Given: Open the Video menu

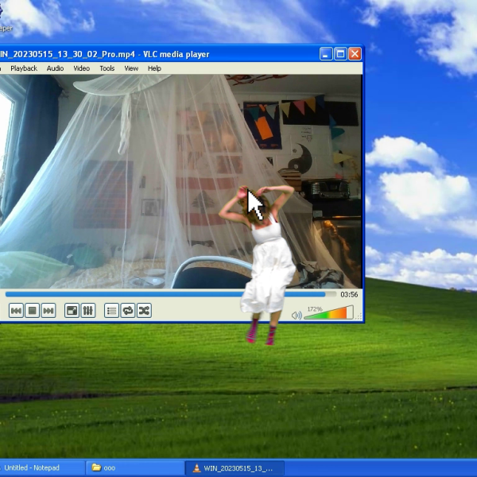Looking at the screenshot, I should 82,68.
